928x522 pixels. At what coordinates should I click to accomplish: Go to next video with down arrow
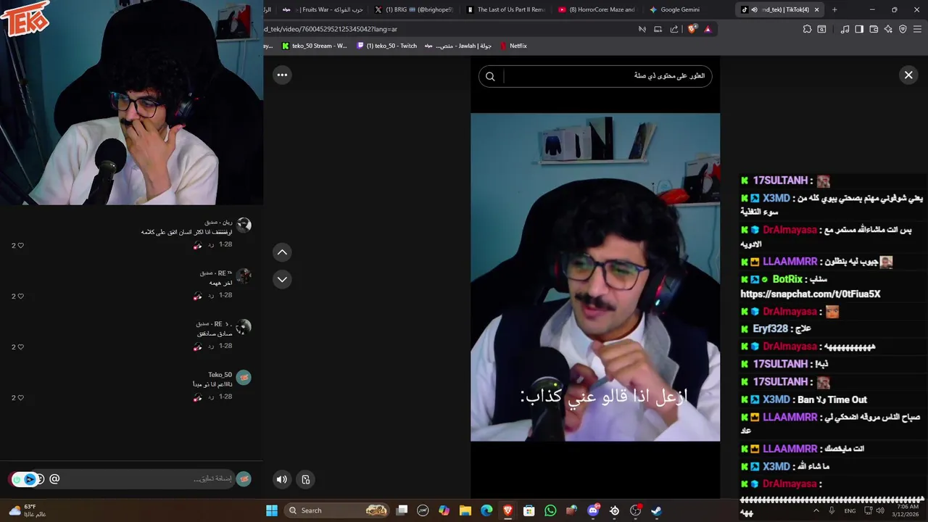click(x=282, y=279)
